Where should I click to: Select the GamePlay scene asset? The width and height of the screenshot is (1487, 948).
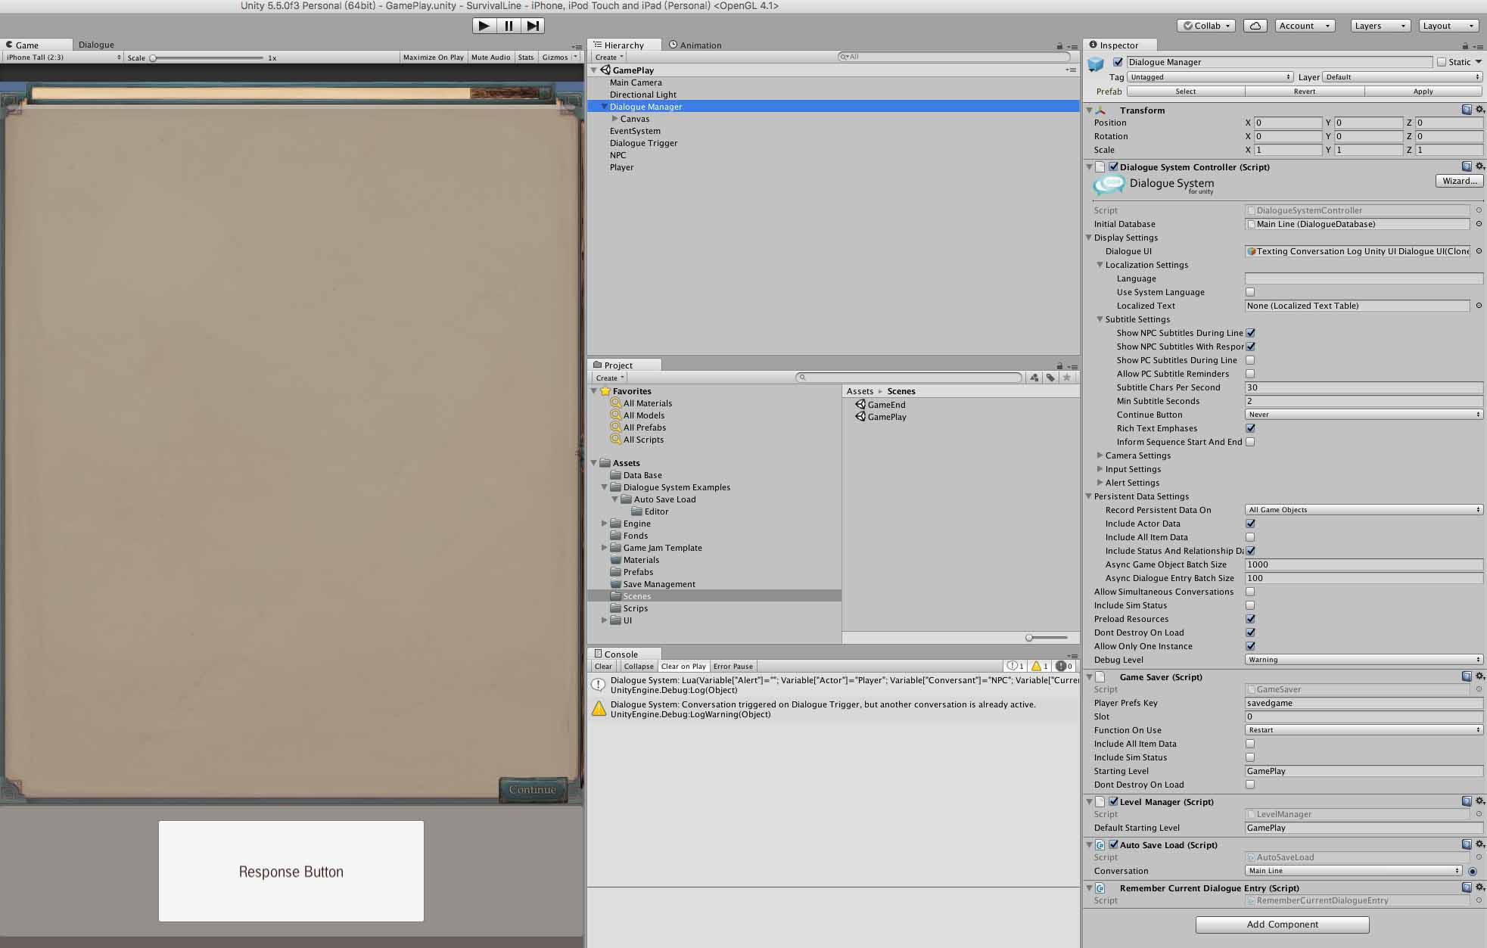pyautogui.click(x=881, y=417)
